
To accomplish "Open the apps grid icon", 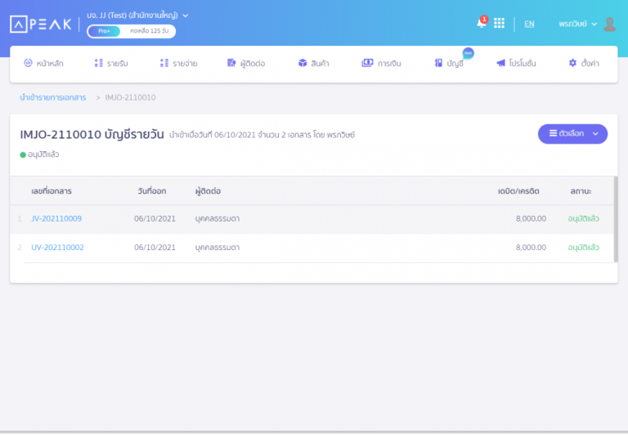I will pyautogui.click(x=499, y=23).
